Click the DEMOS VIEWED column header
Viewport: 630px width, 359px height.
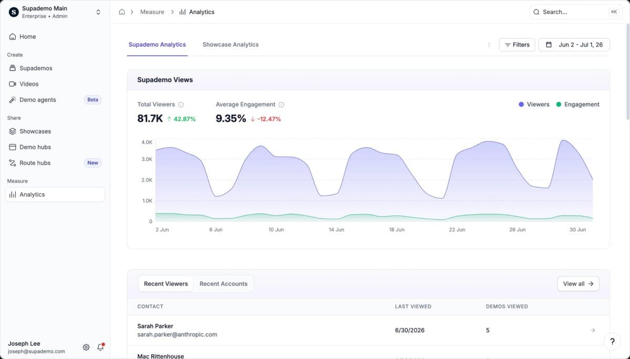coord(507,306)
